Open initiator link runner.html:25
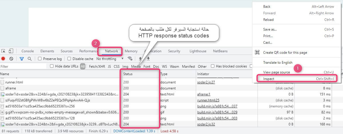Screen dimensions: 343x134 [x=208, y=100]
